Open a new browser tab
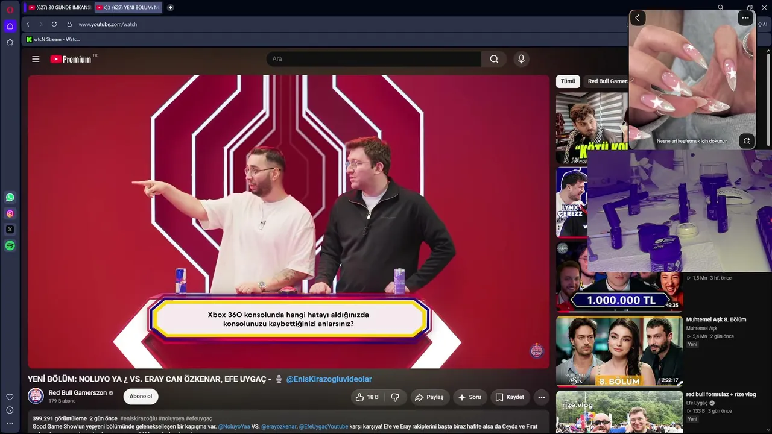The image size is (772, 434). point(170,7)
